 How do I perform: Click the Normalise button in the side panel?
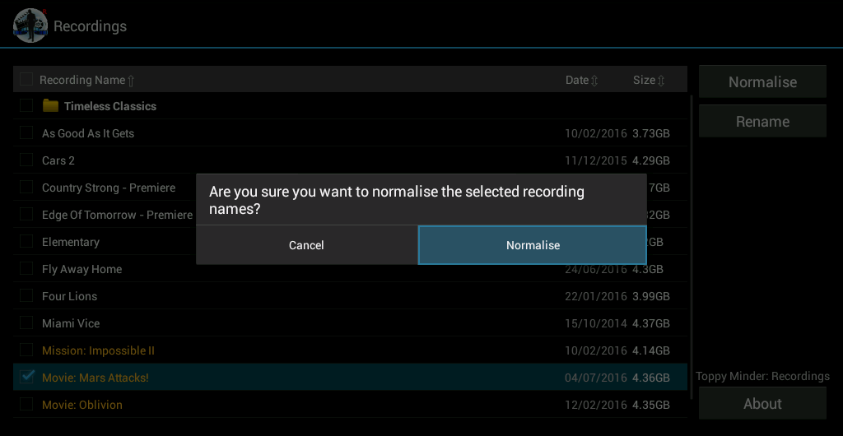(x=762, y=82)
